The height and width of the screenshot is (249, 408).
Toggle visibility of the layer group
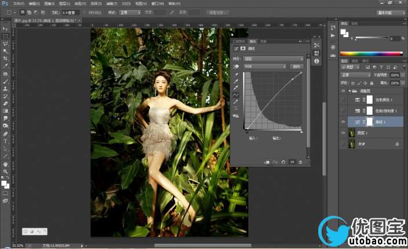[x=343, y=91]
